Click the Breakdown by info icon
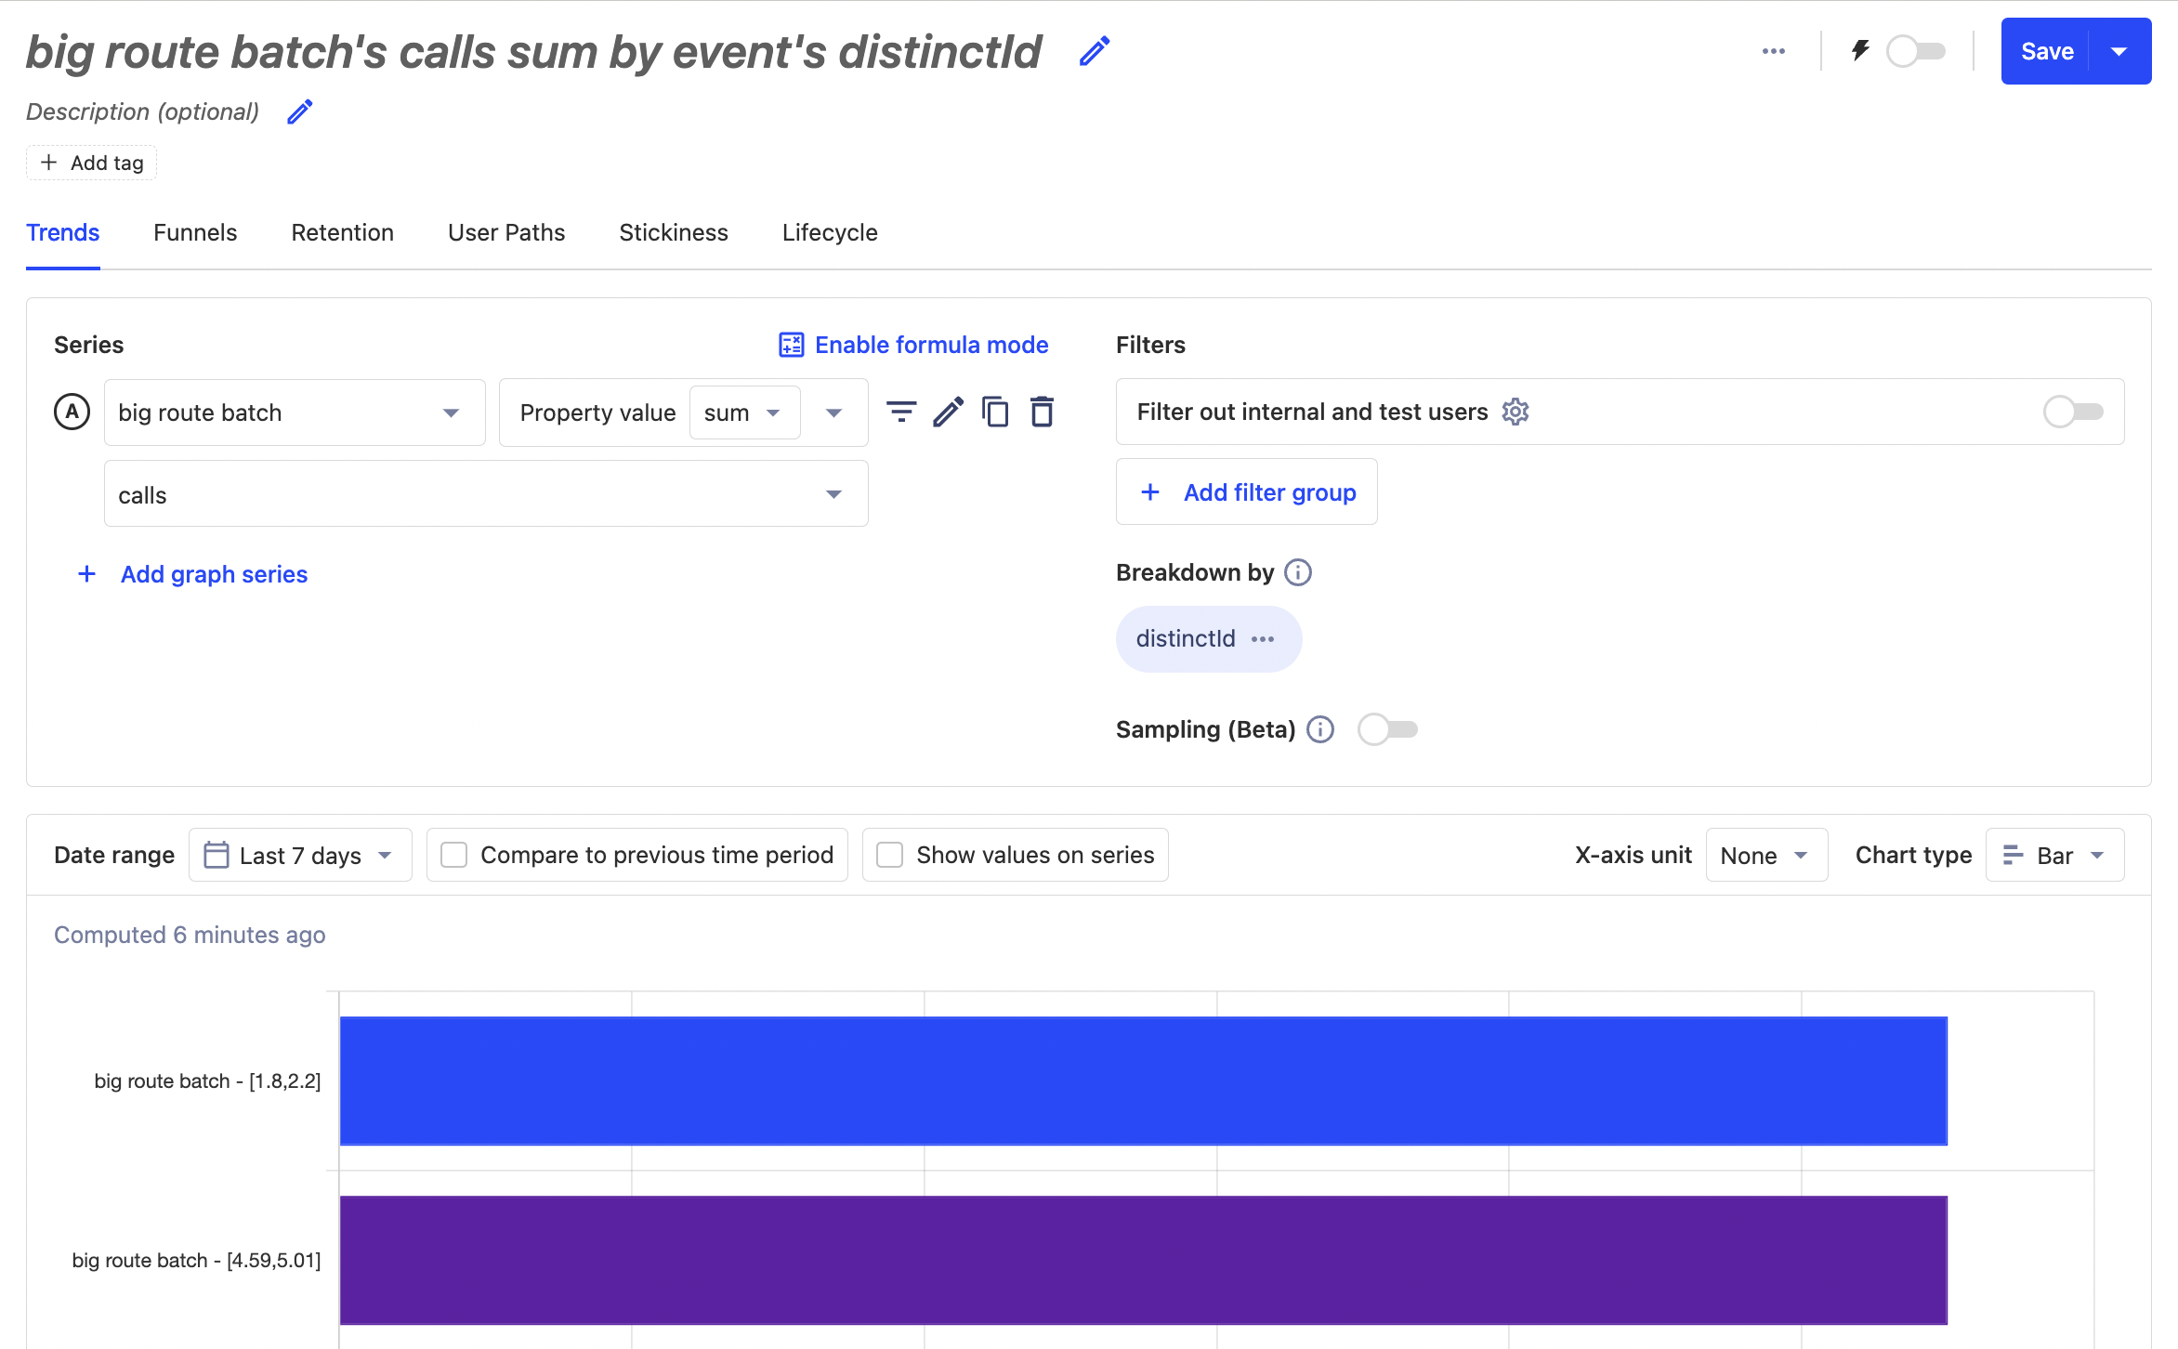Screen dimensions: 2178x1349 point(1298,572)
